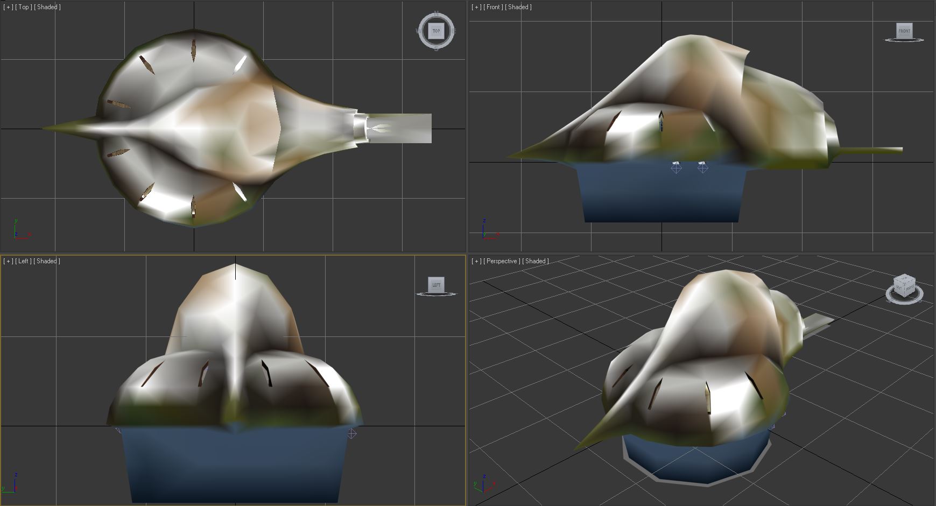936x506 pixels.
Task: Open the [Front] point-of-view menu
Action: point(493,7)
